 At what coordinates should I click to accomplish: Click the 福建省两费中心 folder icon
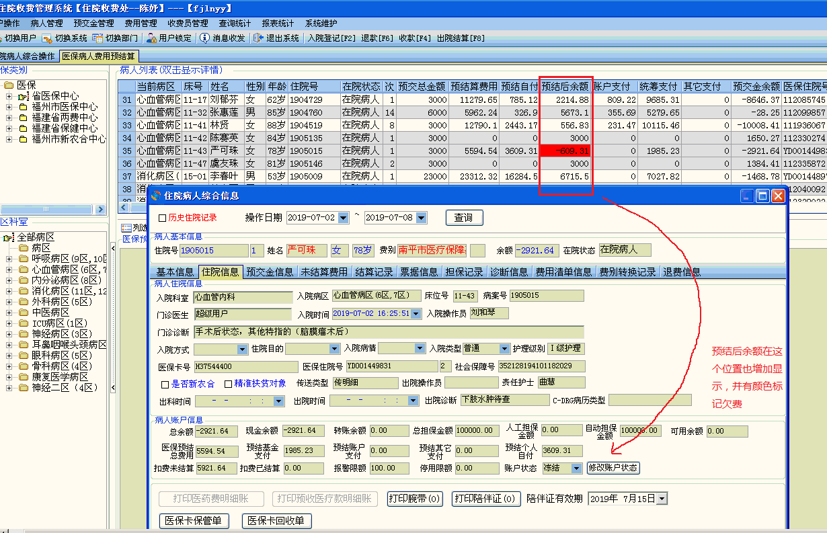point(23,118)
